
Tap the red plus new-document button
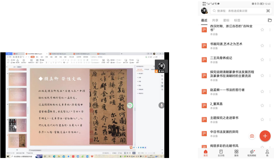(x=265, y=136)
